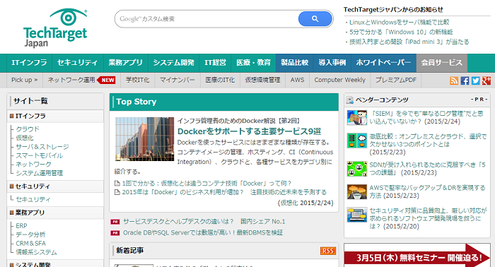Open the クラウド sidebar link
This screenshot has width=495, height=267.
point(28,129)
